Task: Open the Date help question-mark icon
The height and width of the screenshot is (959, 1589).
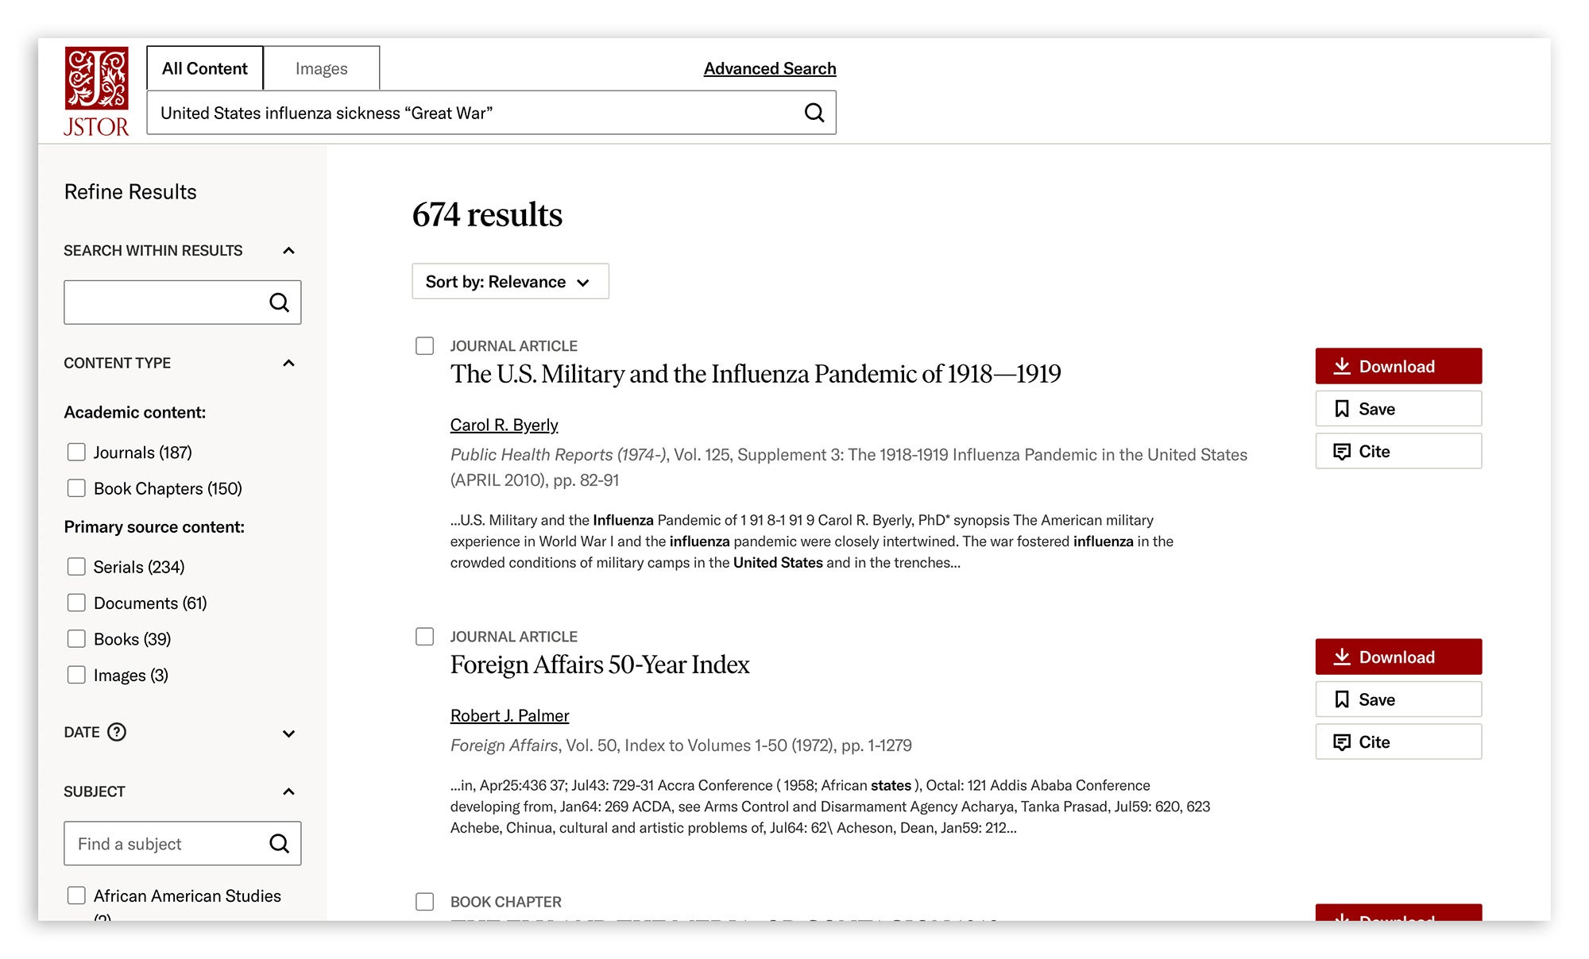Action: coord(117,732)
